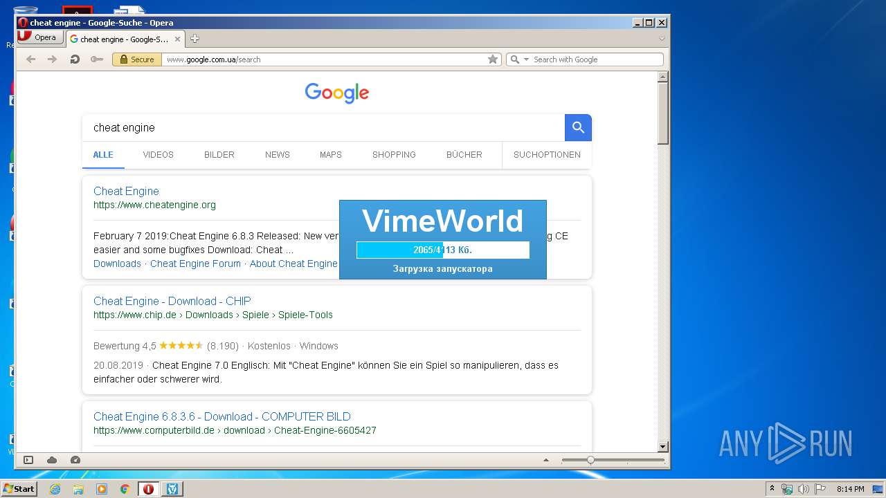This screenshot has width=886, height=498.
Task: Open the About Cheat Engine sitelink
Action: pos(293,264)
